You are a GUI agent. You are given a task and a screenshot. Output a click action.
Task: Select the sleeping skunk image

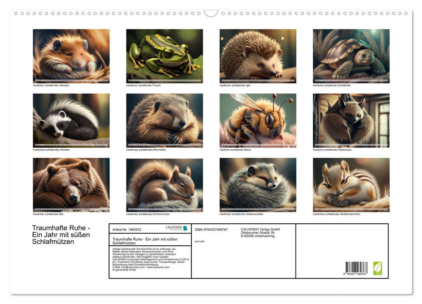click(x=71, y=120)
